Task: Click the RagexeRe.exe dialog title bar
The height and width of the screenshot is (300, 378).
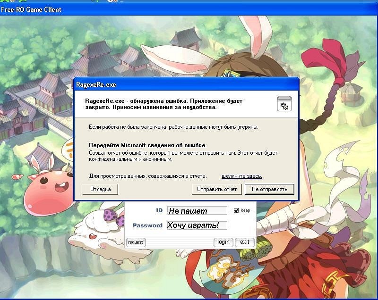Action: click(186, 85)
